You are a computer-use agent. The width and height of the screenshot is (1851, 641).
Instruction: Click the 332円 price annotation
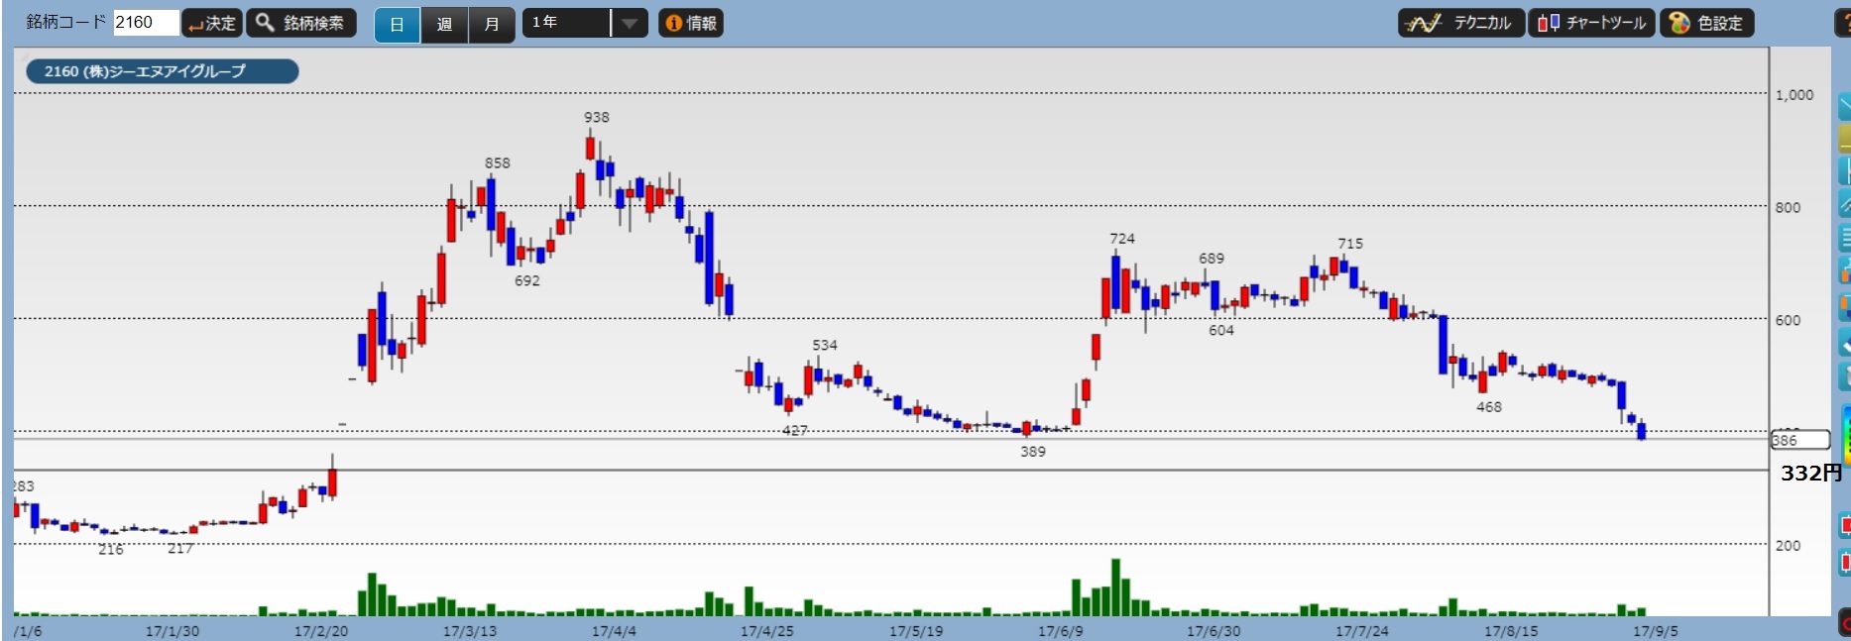(x=1811, y=473)
